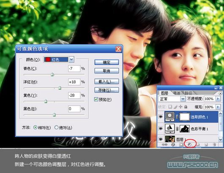Click the 红色 color combo box
224x173 pixels.
(x=59, y=59)
